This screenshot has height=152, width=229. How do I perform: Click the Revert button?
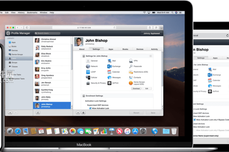tap(136, 113)
